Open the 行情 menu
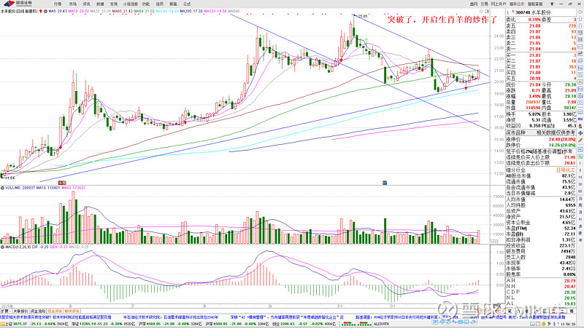584x329 pixels. (58, 4)
